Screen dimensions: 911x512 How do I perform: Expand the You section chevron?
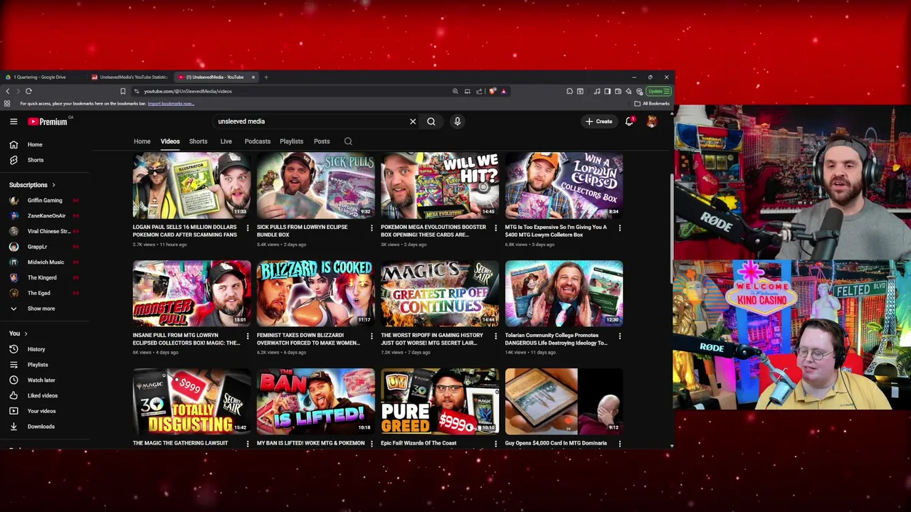pyautogui.click(x=26, y=334)
